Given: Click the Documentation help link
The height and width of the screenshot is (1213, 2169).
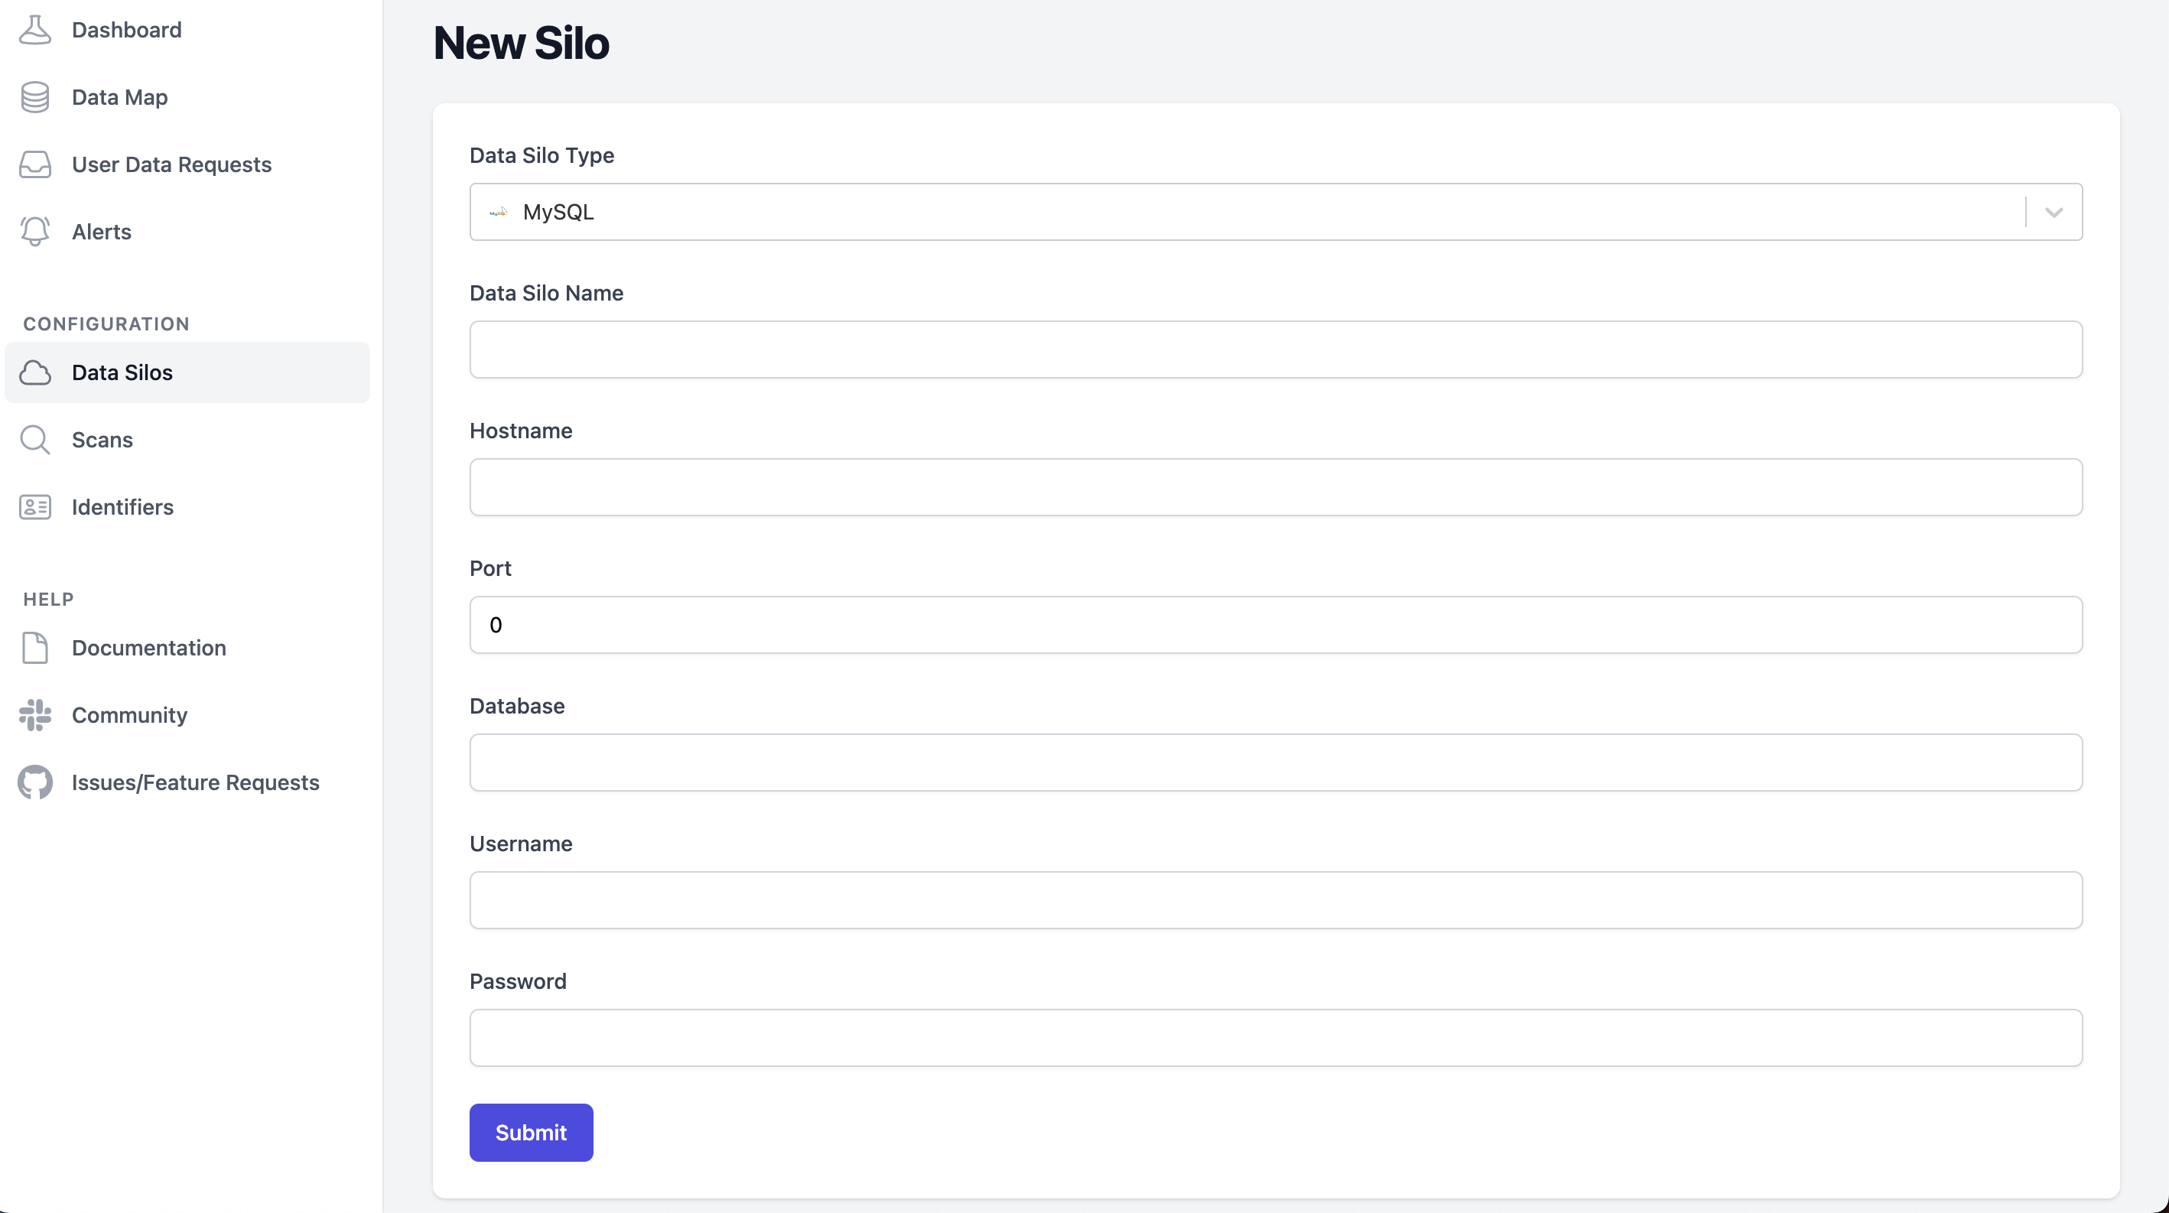Looking at the screenshot, I should pos(149,647).
